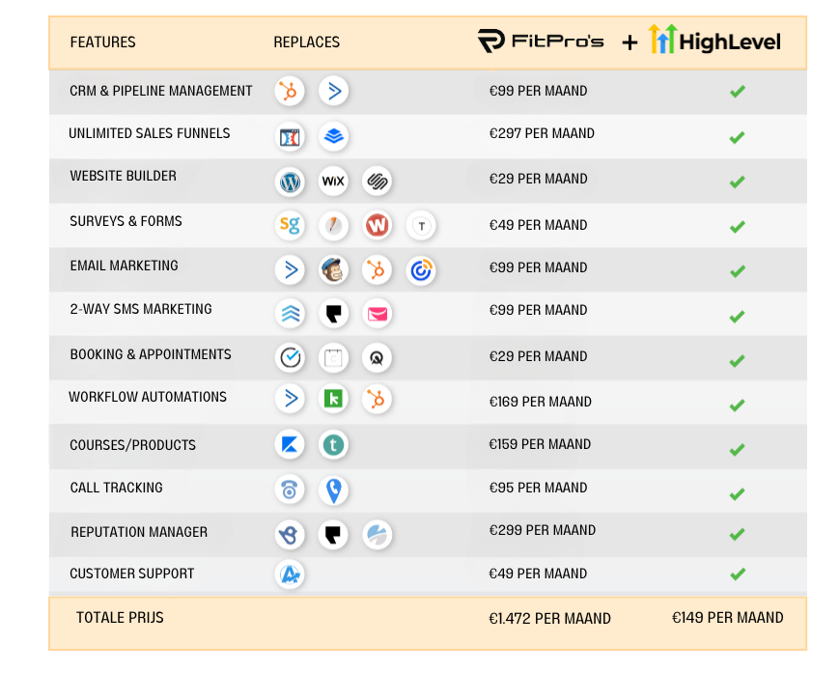Image resolution: width=840 pixels, height=700 pixels.
Task: Select the 'REPUTATION MANAGER' label
Action: tap(139, 532)
